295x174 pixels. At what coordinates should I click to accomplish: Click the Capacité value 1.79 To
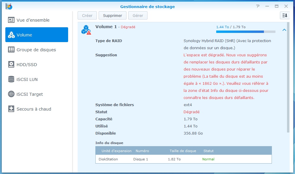point(190,119)
